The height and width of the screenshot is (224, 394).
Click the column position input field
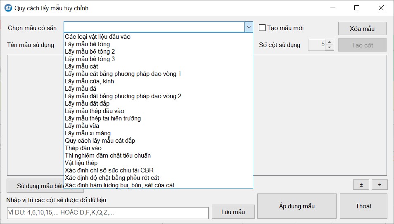[107, 213]
